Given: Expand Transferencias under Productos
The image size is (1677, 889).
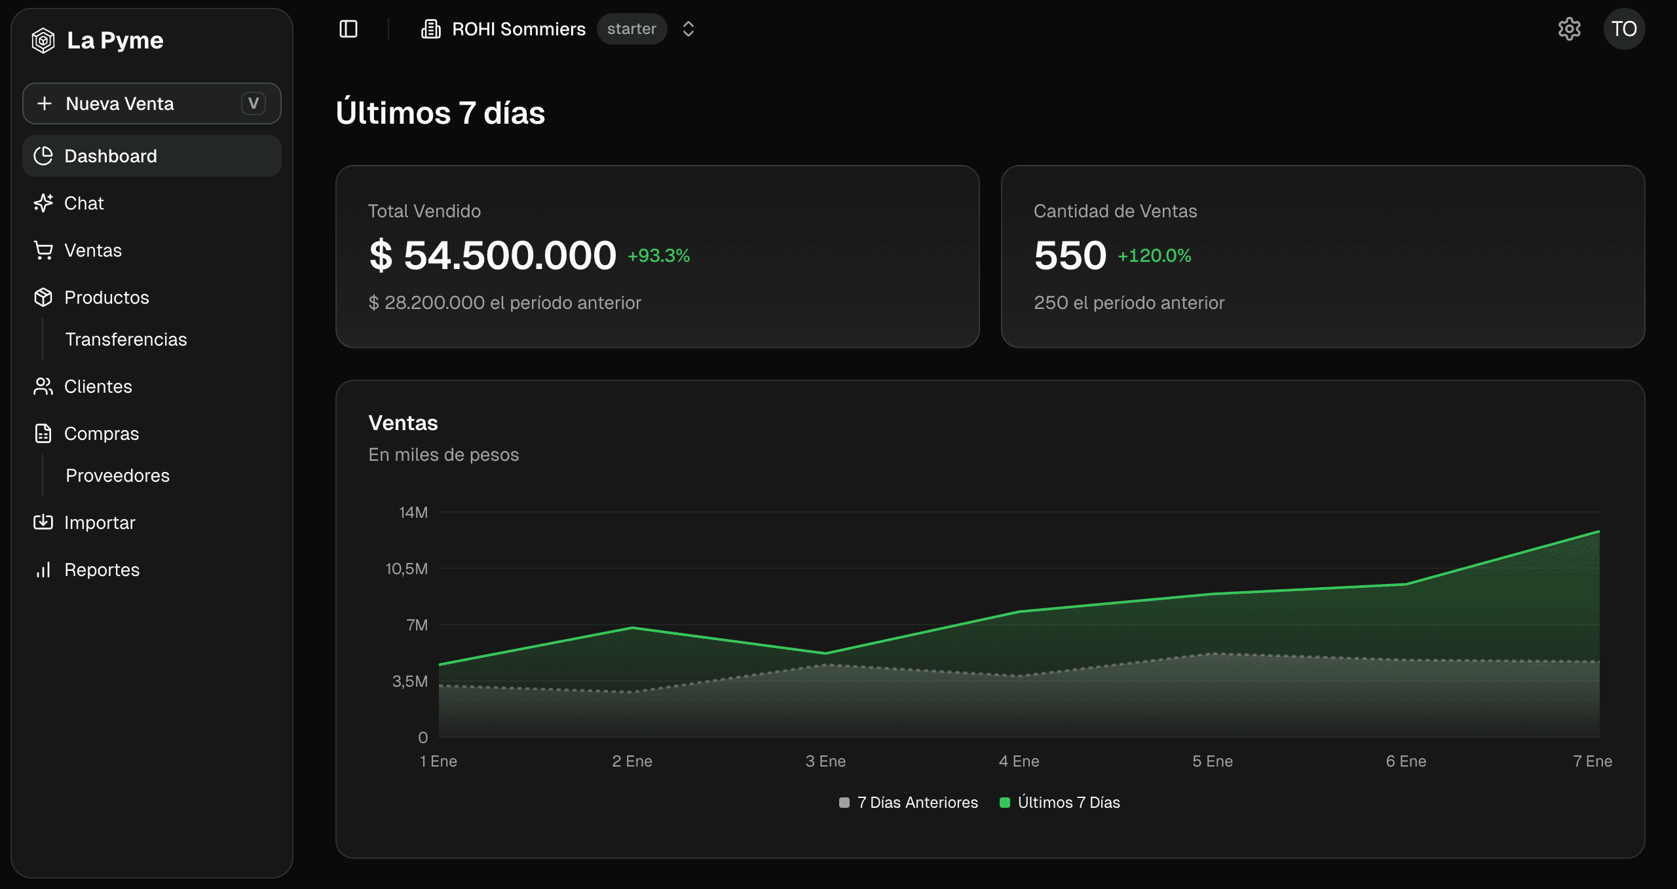Looking at the screenshot, I should [x=126, y=339].
